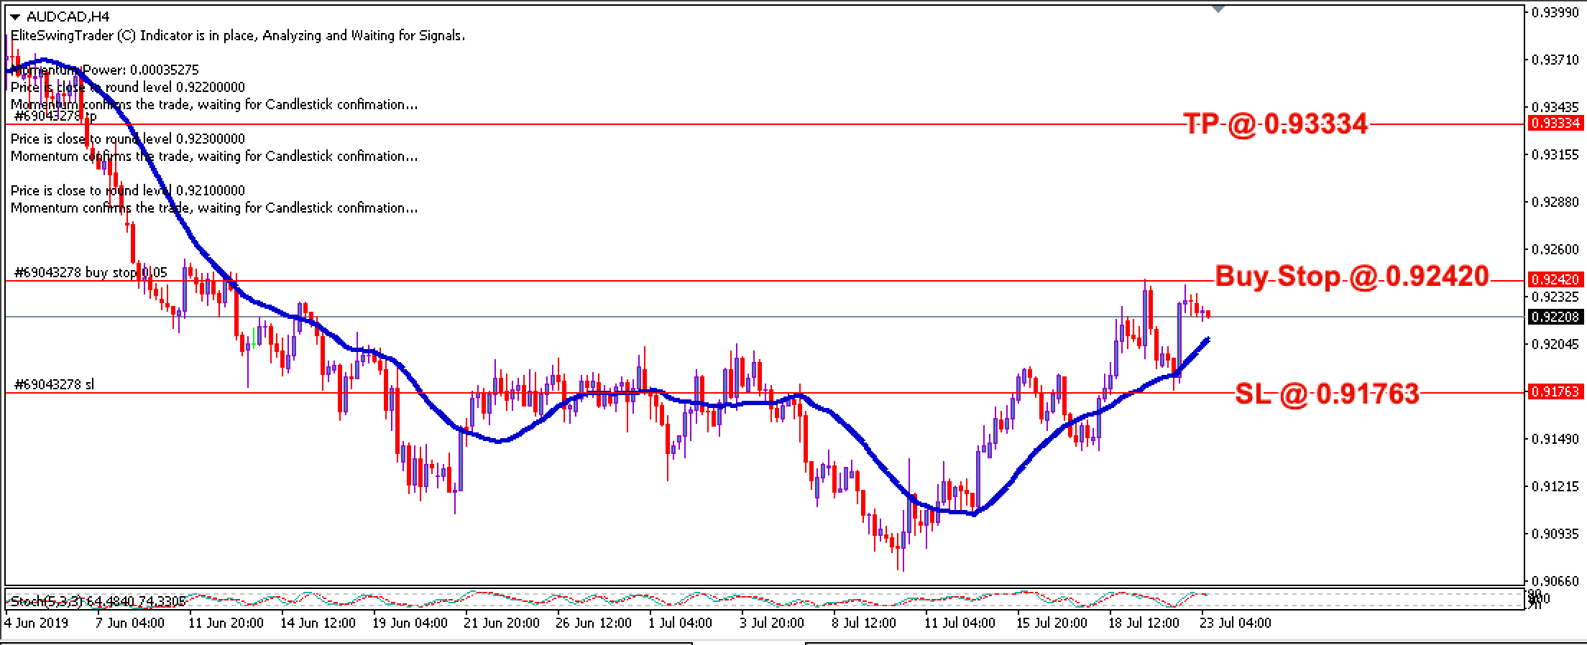Click the '4 Jun 2019' date label
Image resolution: width=1587 pixels, height=645 pixels.
pyautogui.click(x=37, y=623)
